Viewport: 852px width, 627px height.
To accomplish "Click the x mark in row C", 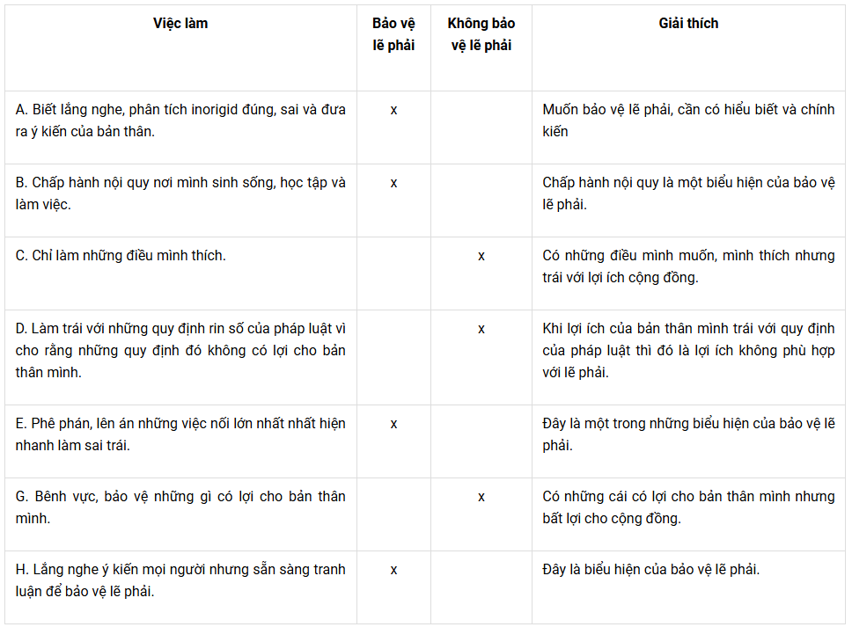I will point(481,256).
